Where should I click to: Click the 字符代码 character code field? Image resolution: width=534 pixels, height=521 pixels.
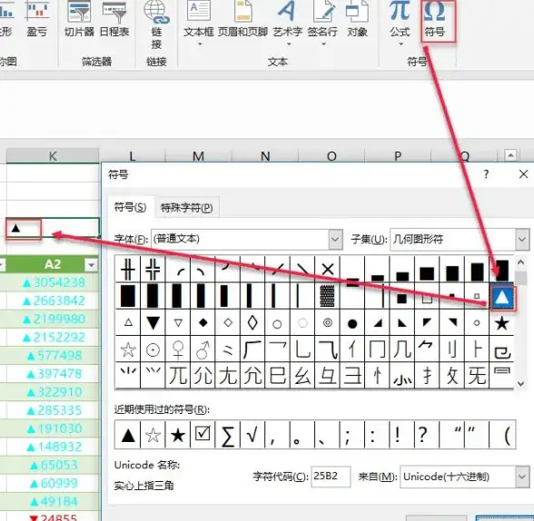click(x=331, y=477)
